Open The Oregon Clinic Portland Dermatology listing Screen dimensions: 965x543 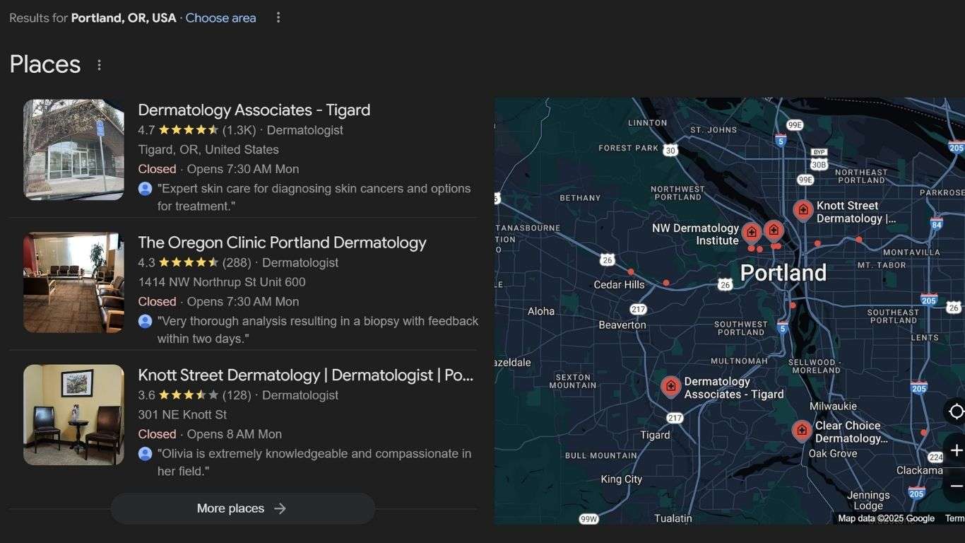(282, 243)
